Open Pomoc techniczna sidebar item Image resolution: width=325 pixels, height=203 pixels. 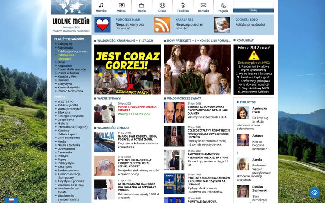click(70, 91)
